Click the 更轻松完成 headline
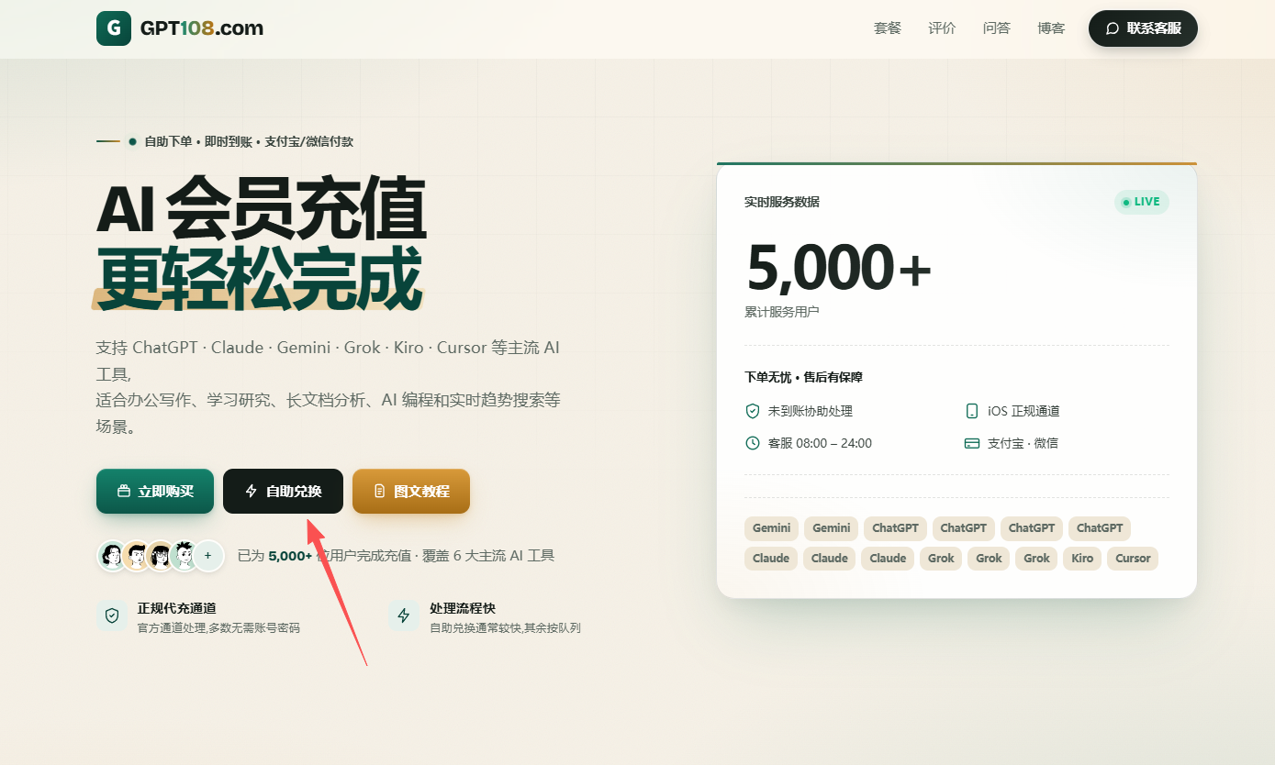The image size is (1275, 765). 260,278
